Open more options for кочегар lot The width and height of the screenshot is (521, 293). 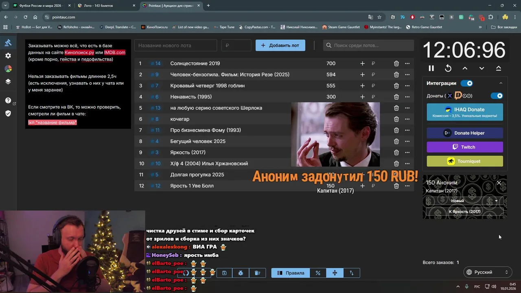(407, 119)
